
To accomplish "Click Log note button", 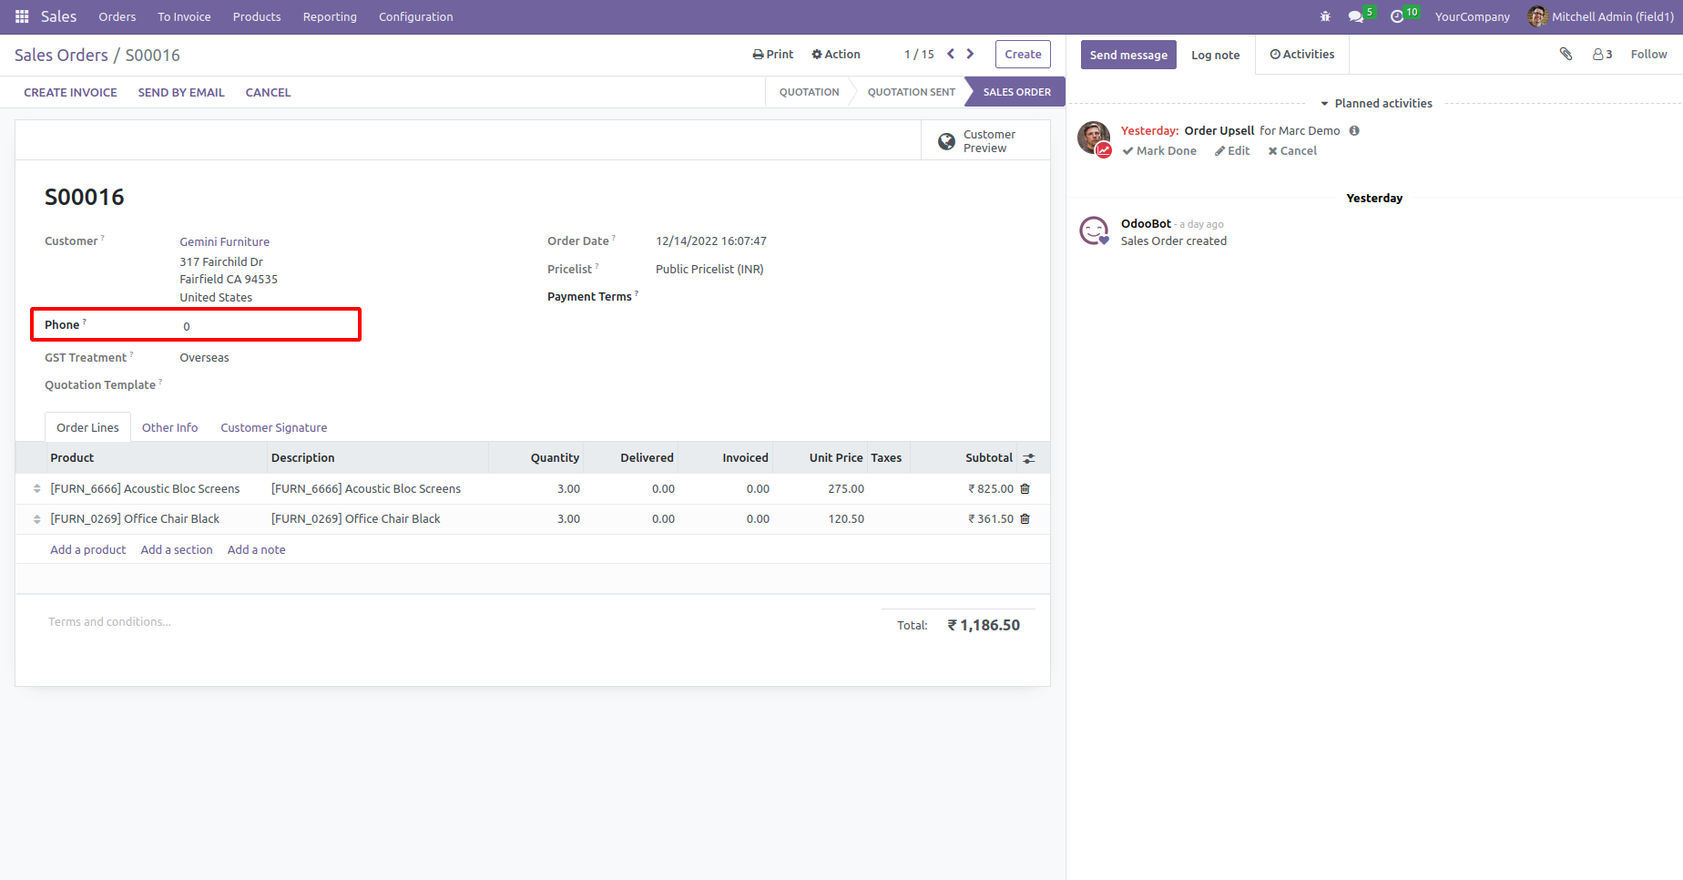I will pyautogui.click(x=1216, y=55).
